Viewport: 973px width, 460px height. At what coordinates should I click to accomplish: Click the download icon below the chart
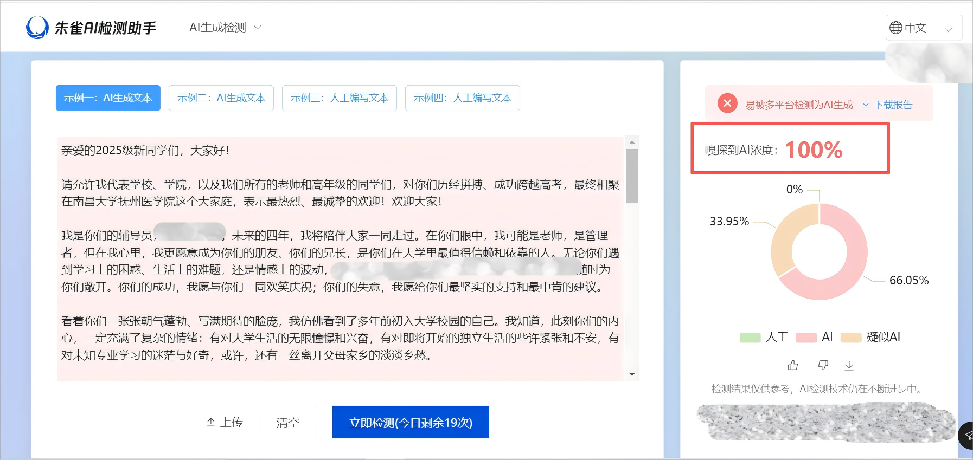point(849,366)
